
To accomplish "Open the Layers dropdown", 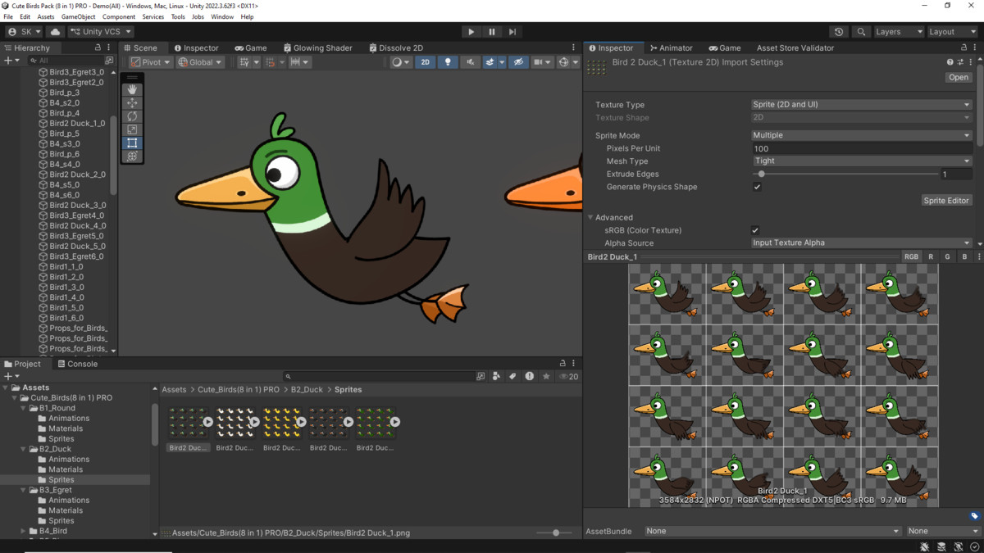I will pyautogui.click(x=899, y=32).
